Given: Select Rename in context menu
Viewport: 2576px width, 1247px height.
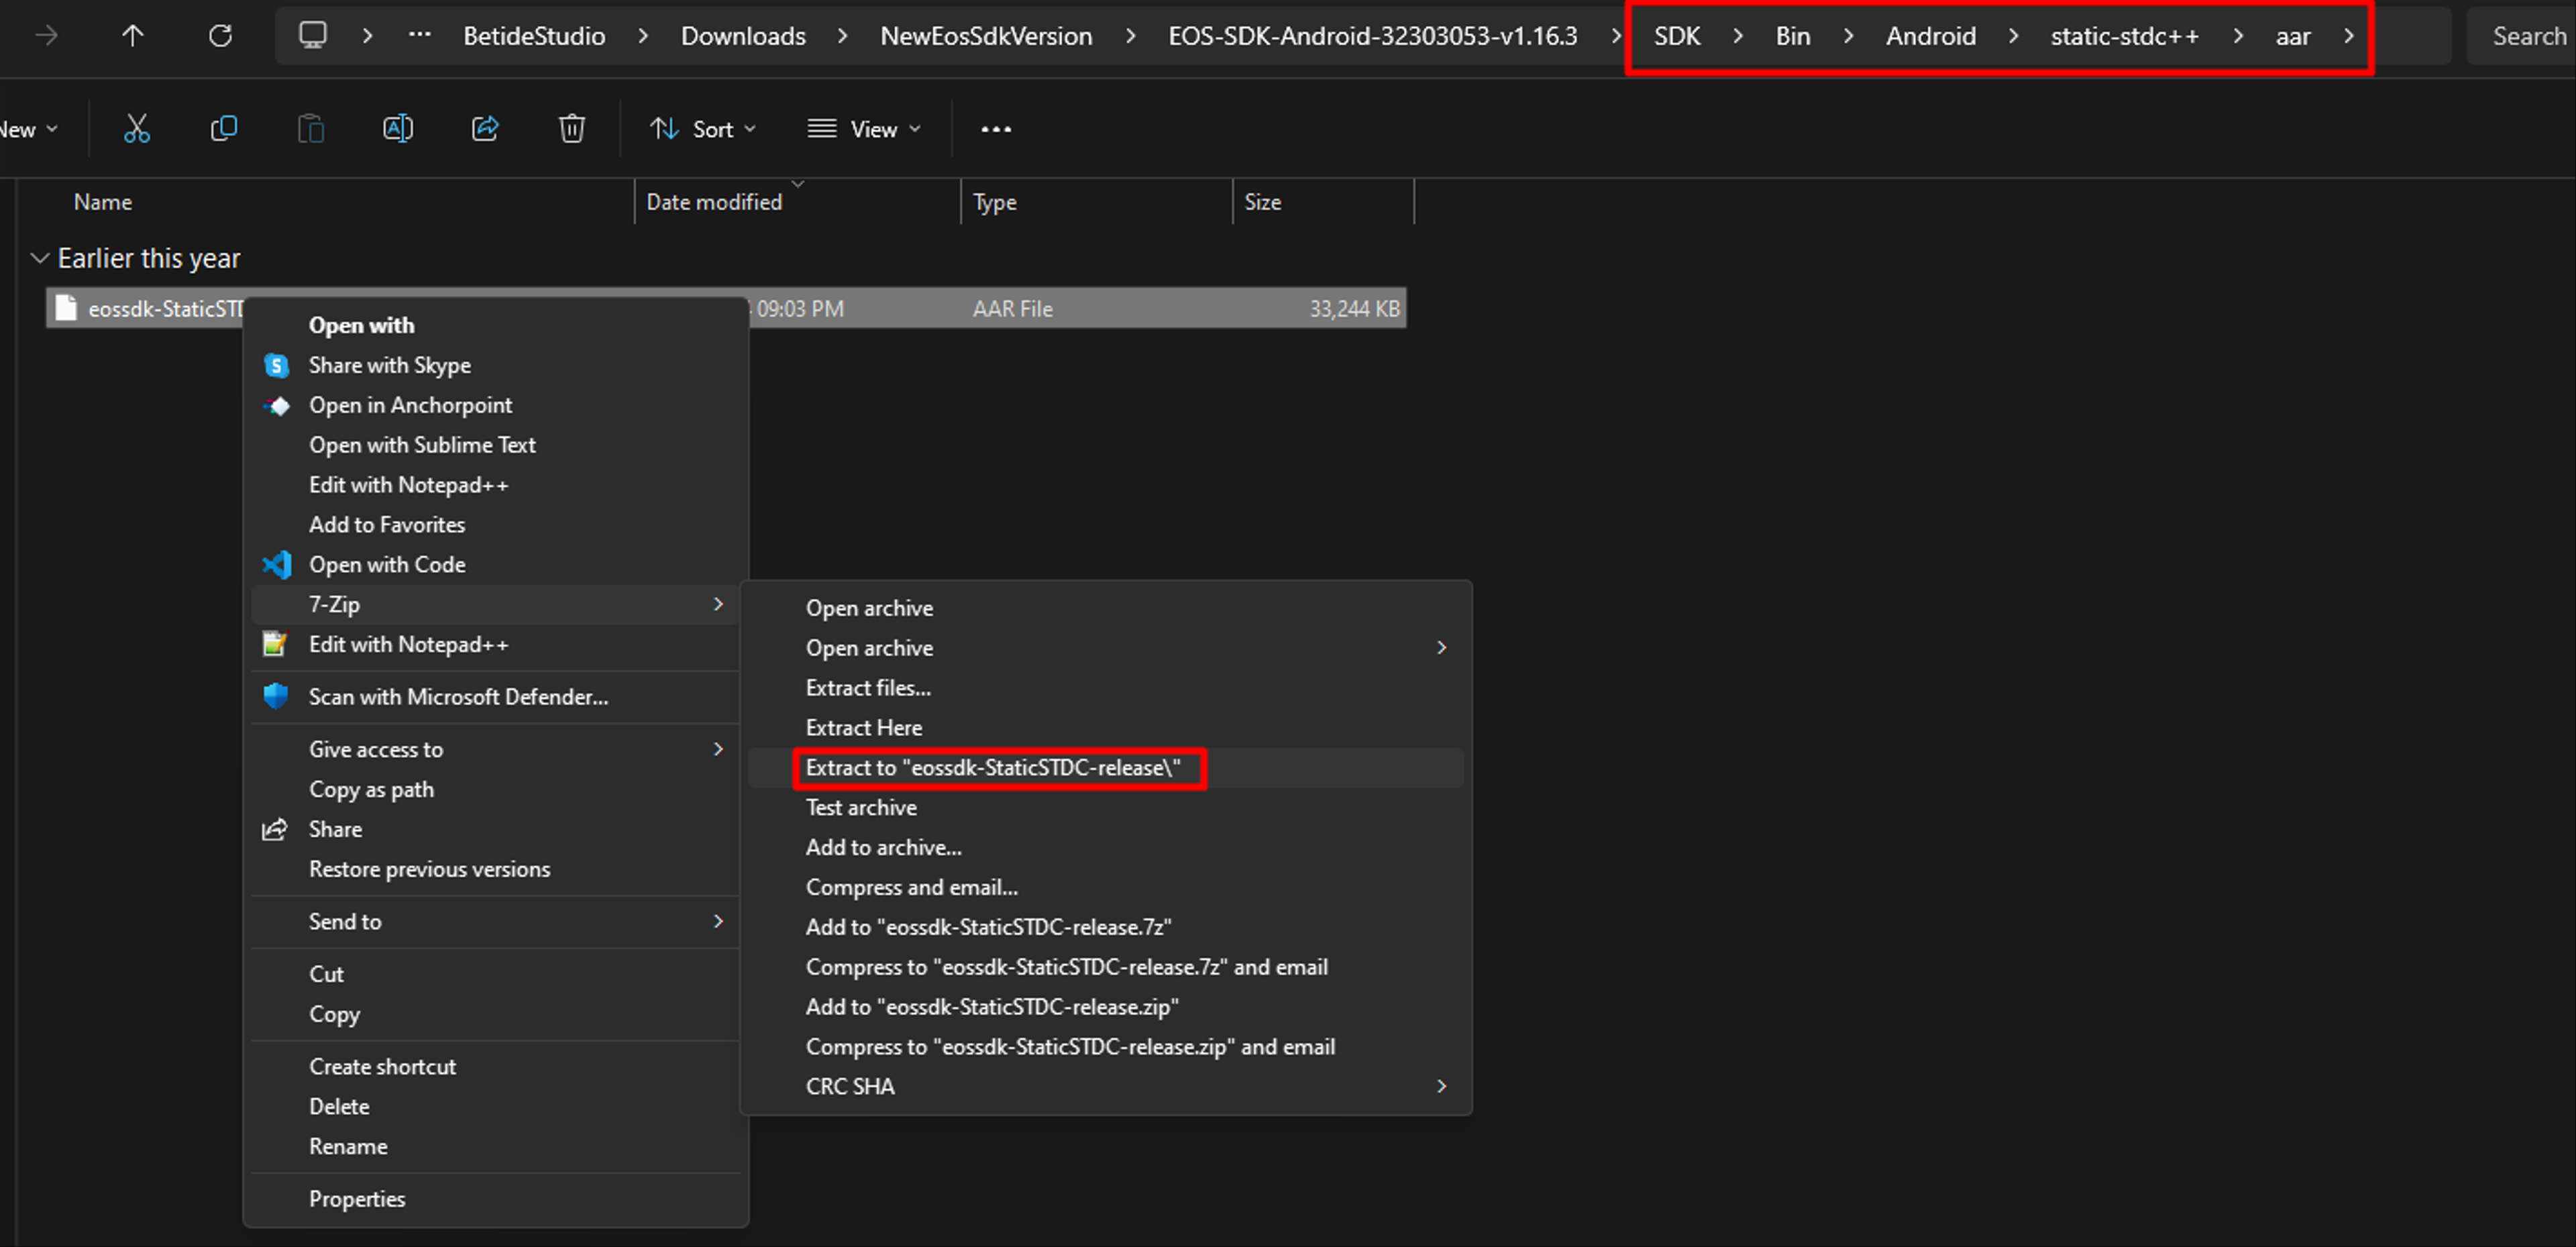Looking at the screenshot, I should coord(495,1147).
